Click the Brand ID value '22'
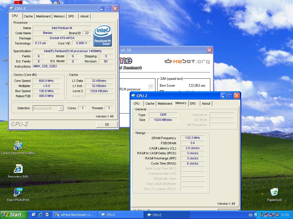This screenshot has width=293, height=219. [87, 33]
